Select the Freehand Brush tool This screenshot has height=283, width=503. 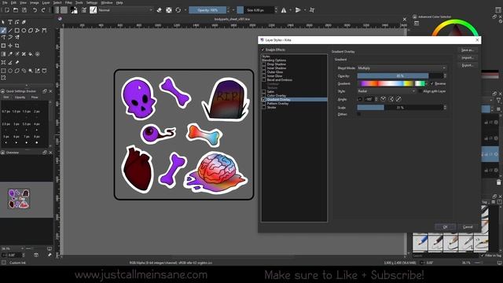(3, 31)
